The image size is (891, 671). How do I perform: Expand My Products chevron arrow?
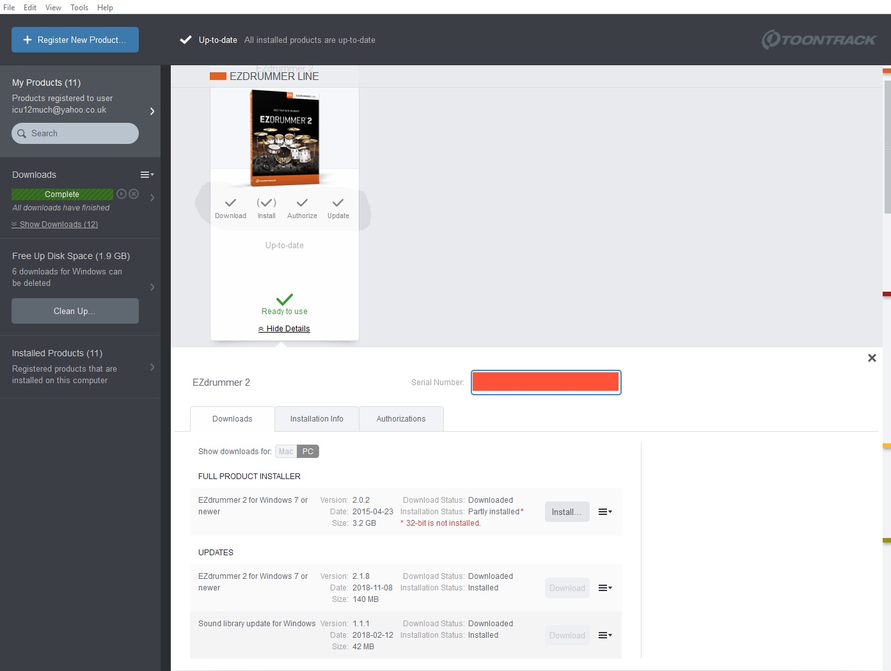[x=152, y=111]
